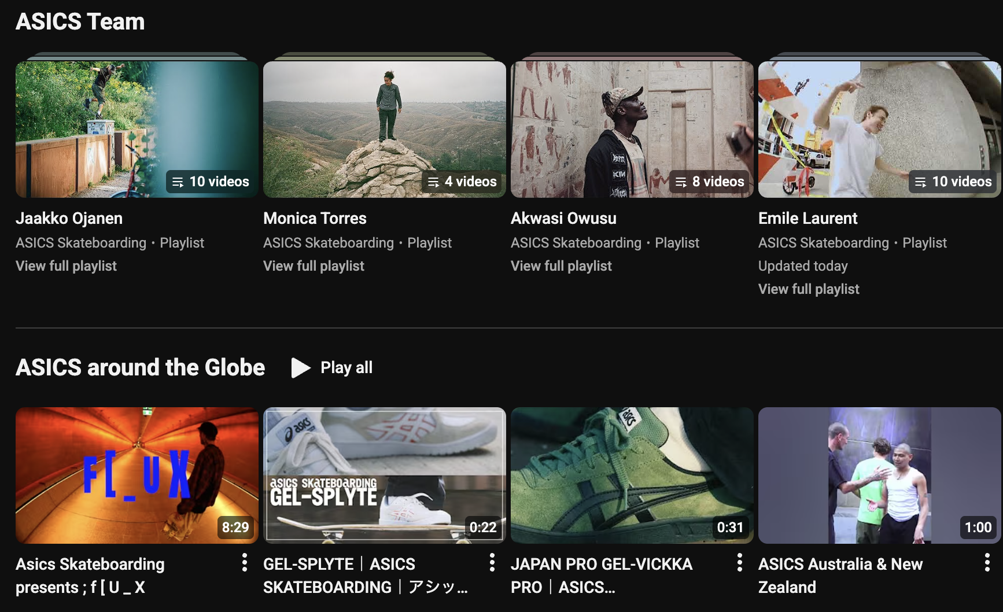Open the Jaakko Ojanen playlist title

click(69, 218)
